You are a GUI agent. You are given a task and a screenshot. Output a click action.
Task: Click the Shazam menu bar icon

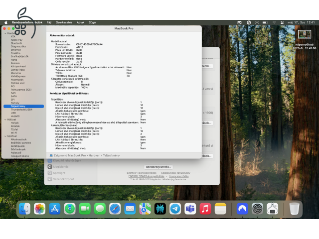[x=249, y=22]
